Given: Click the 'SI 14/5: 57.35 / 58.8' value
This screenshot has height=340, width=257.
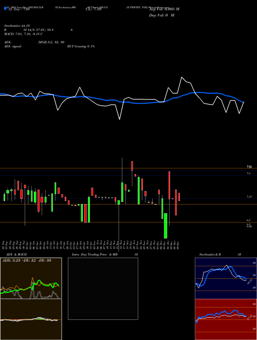Looking at the screenshot, I should (39, 30).
